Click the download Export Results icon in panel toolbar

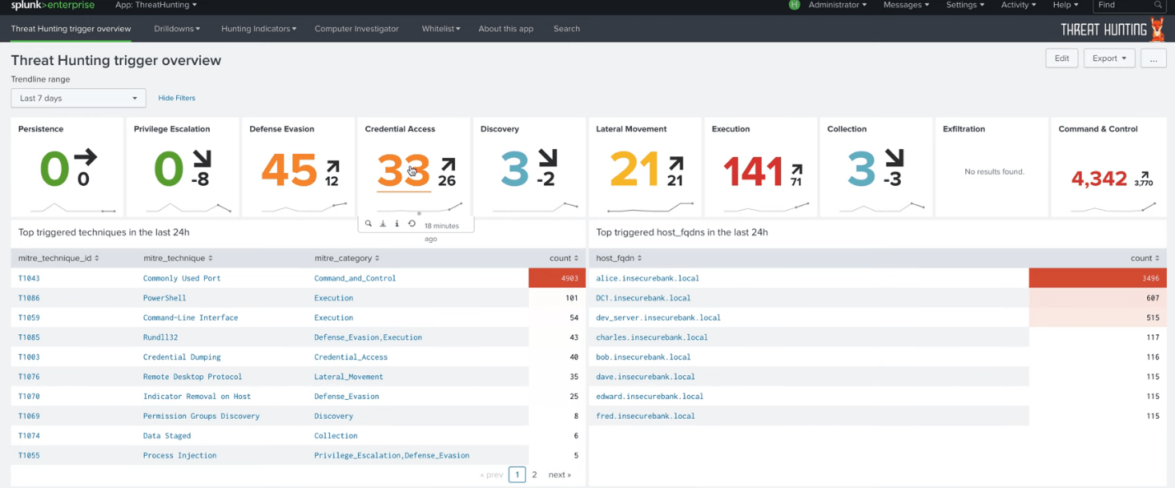382,223
